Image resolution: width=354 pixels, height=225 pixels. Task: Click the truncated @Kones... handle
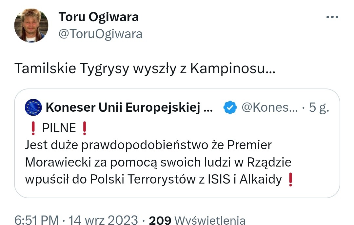(269, 107)
